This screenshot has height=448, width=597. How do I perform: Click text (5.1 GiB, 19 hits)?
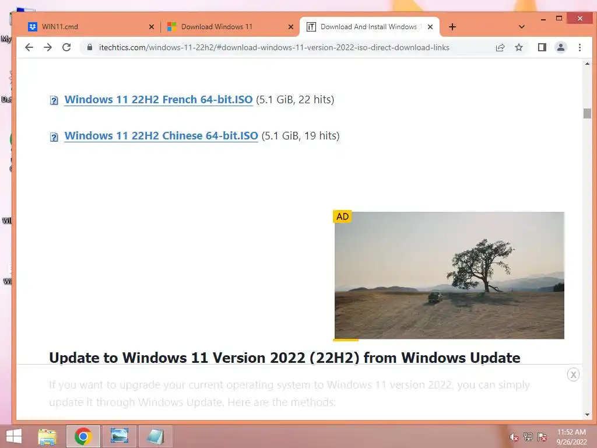[300, 135]
